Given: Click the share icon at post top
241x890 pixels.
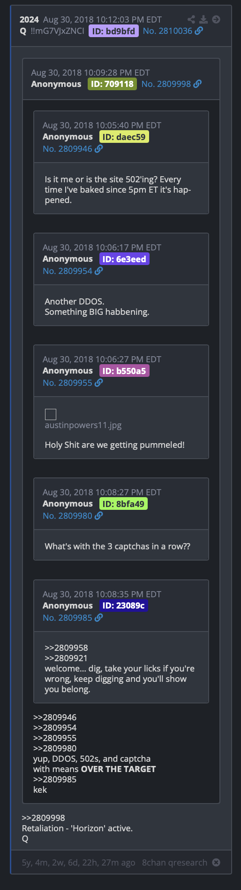Looking at the screenshot, I should 191,19.
